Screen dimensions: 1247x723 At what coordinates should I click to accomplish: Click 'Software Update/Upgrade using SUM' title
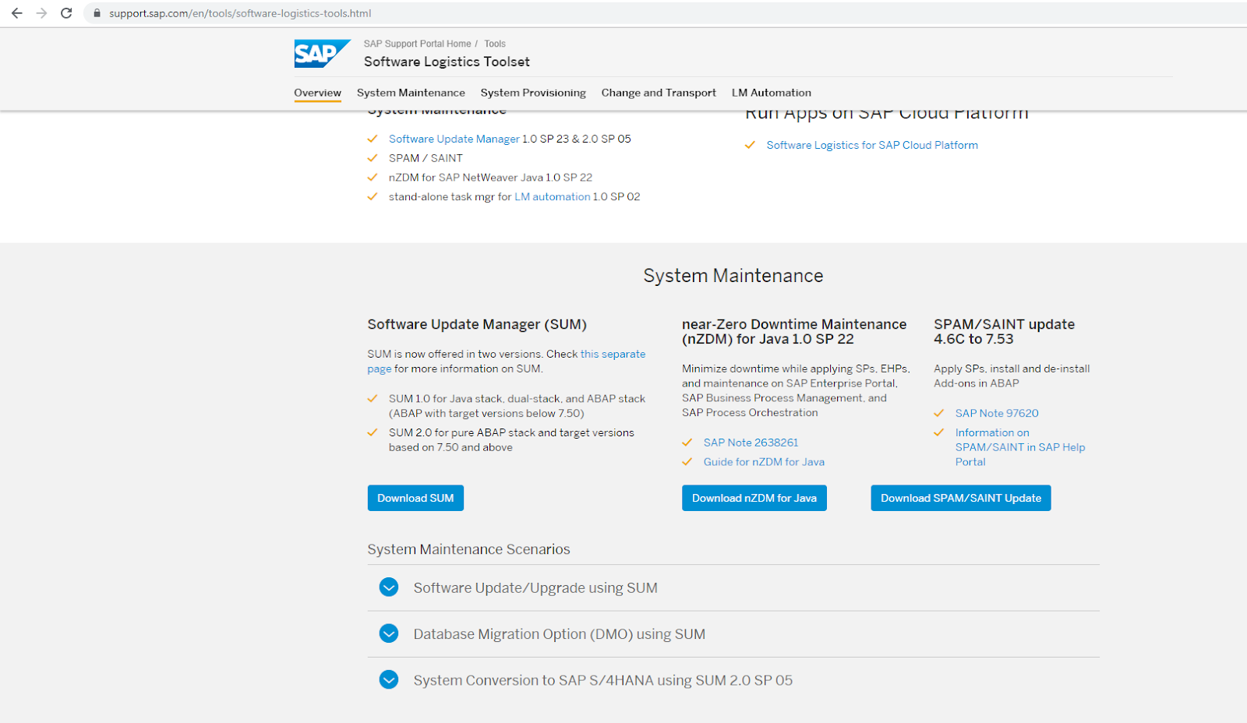point(535,588)
